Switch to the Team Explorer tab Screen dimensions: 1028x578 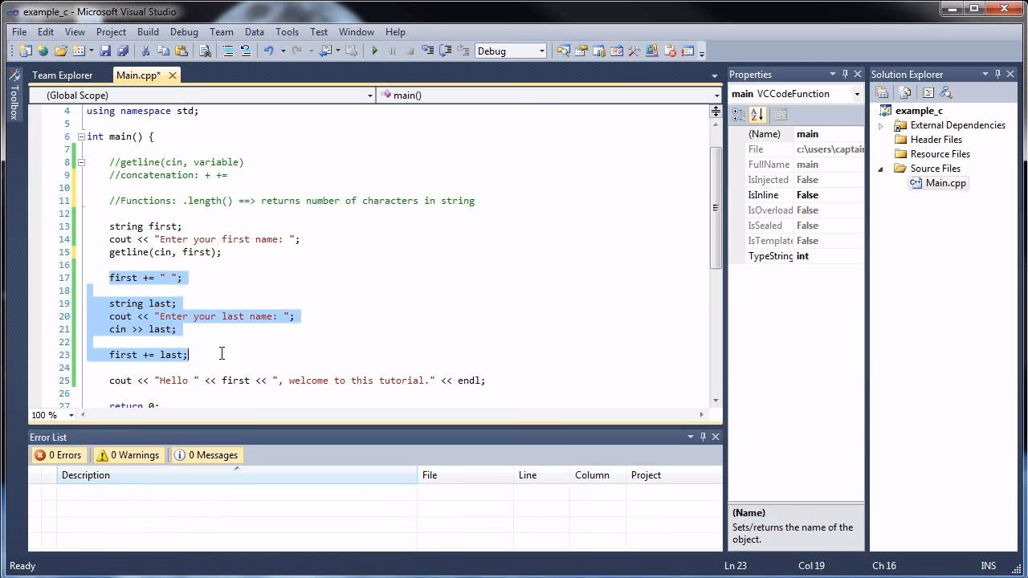click(63, 75)
